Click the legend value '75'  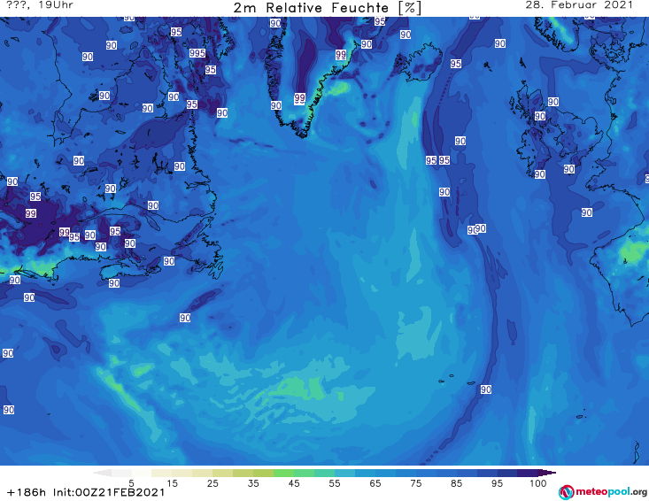pos(415,483)
